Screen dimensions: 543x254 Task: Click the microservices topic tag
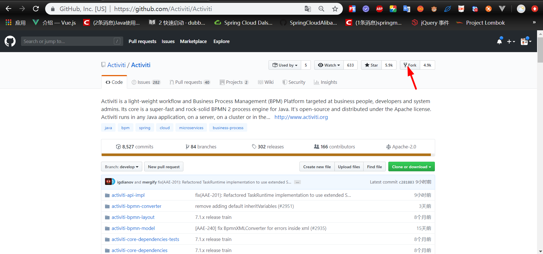(191, 128)
